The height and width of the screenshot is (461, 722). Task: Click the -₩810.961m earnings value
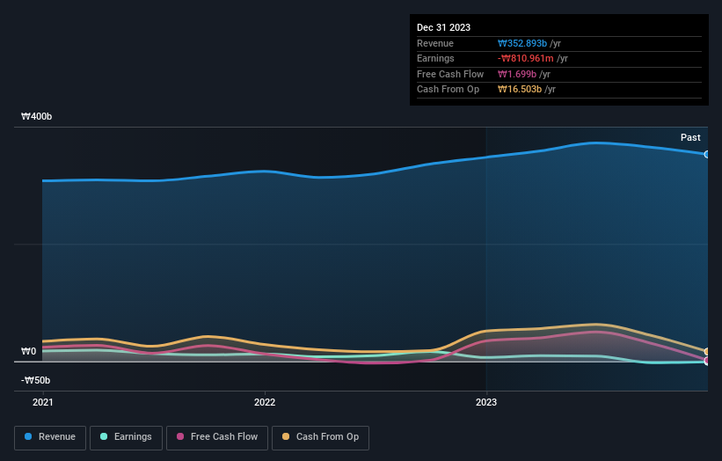(525, 58)
